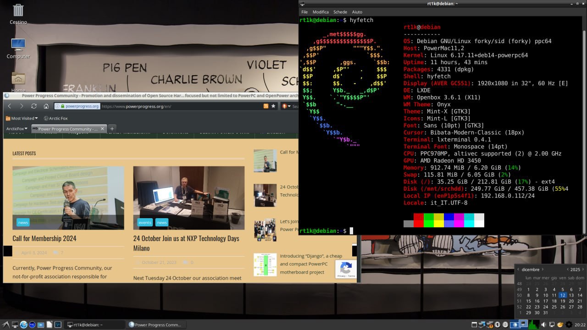Screen dimensions: 587x330
Task: Open the Schede menu in terminal
Action: tap(340, 12)
